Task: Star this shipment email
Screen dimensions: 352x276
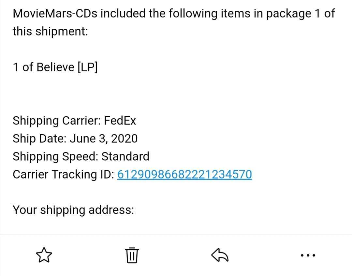Action: point(44,254)
